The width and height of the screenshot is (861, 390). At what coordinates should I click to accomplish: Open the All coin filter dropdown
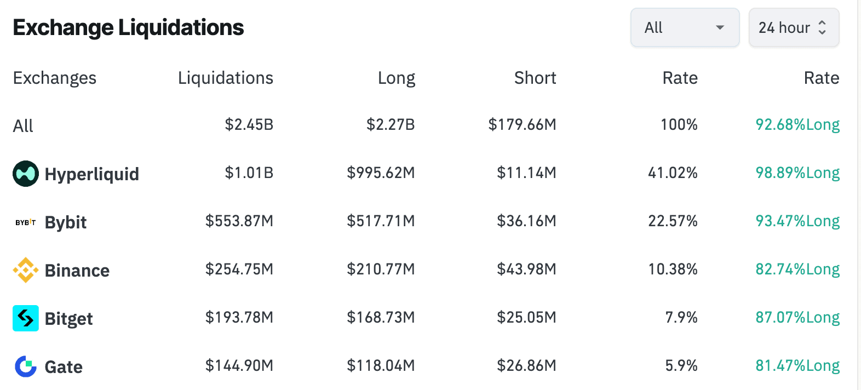click(684, 27)
